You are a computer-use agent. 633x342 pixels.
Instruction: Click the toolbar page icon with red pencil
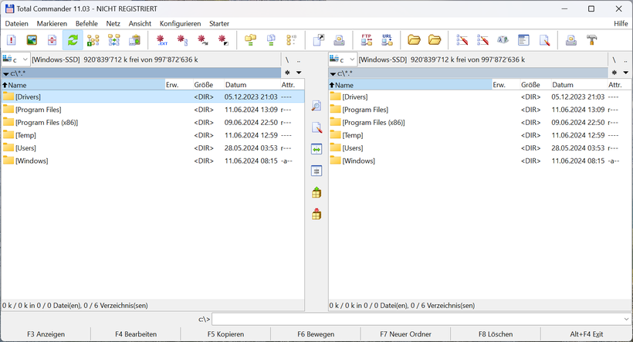[544, 40]
